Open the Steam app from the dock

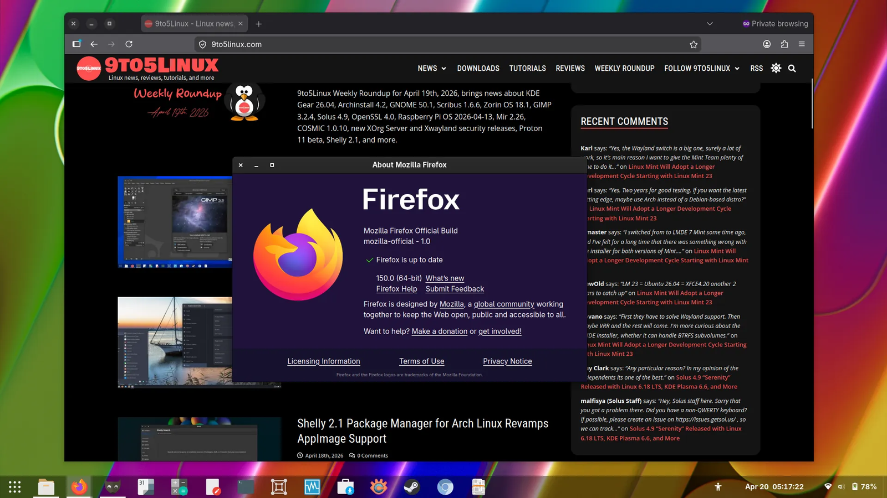[411, 487]
